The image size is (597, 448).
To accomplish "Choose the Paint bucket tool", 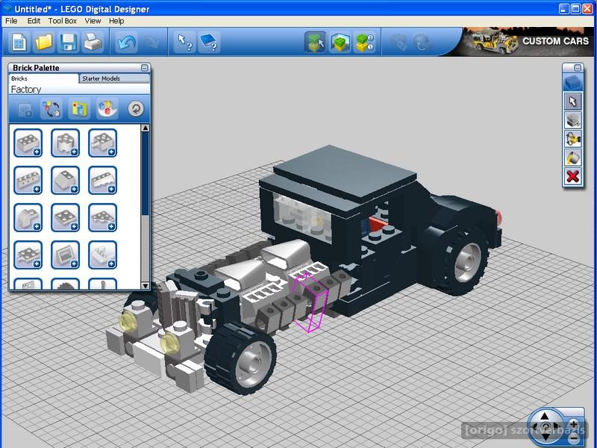I will [x=572, y=158].
